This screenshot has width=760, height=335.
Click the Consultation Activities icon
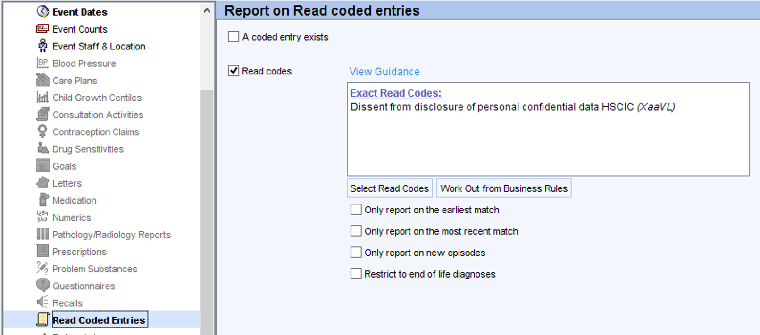point(42,114)
